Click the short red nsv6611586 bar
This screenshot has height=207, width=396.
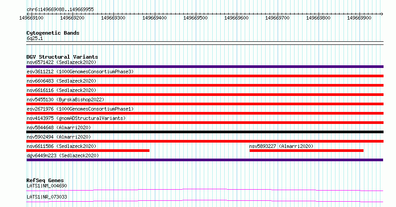click(88, 151)
